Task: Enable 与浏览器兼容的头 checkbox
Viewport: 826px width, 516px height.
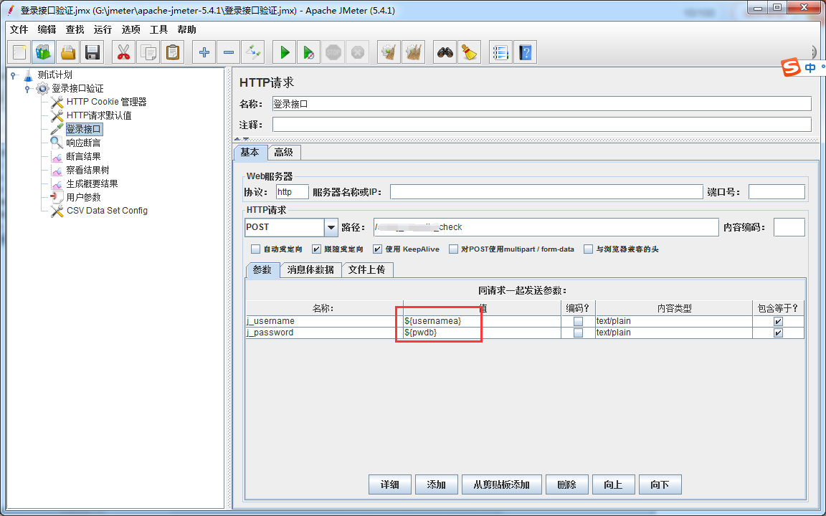Action: click(589, 249)
